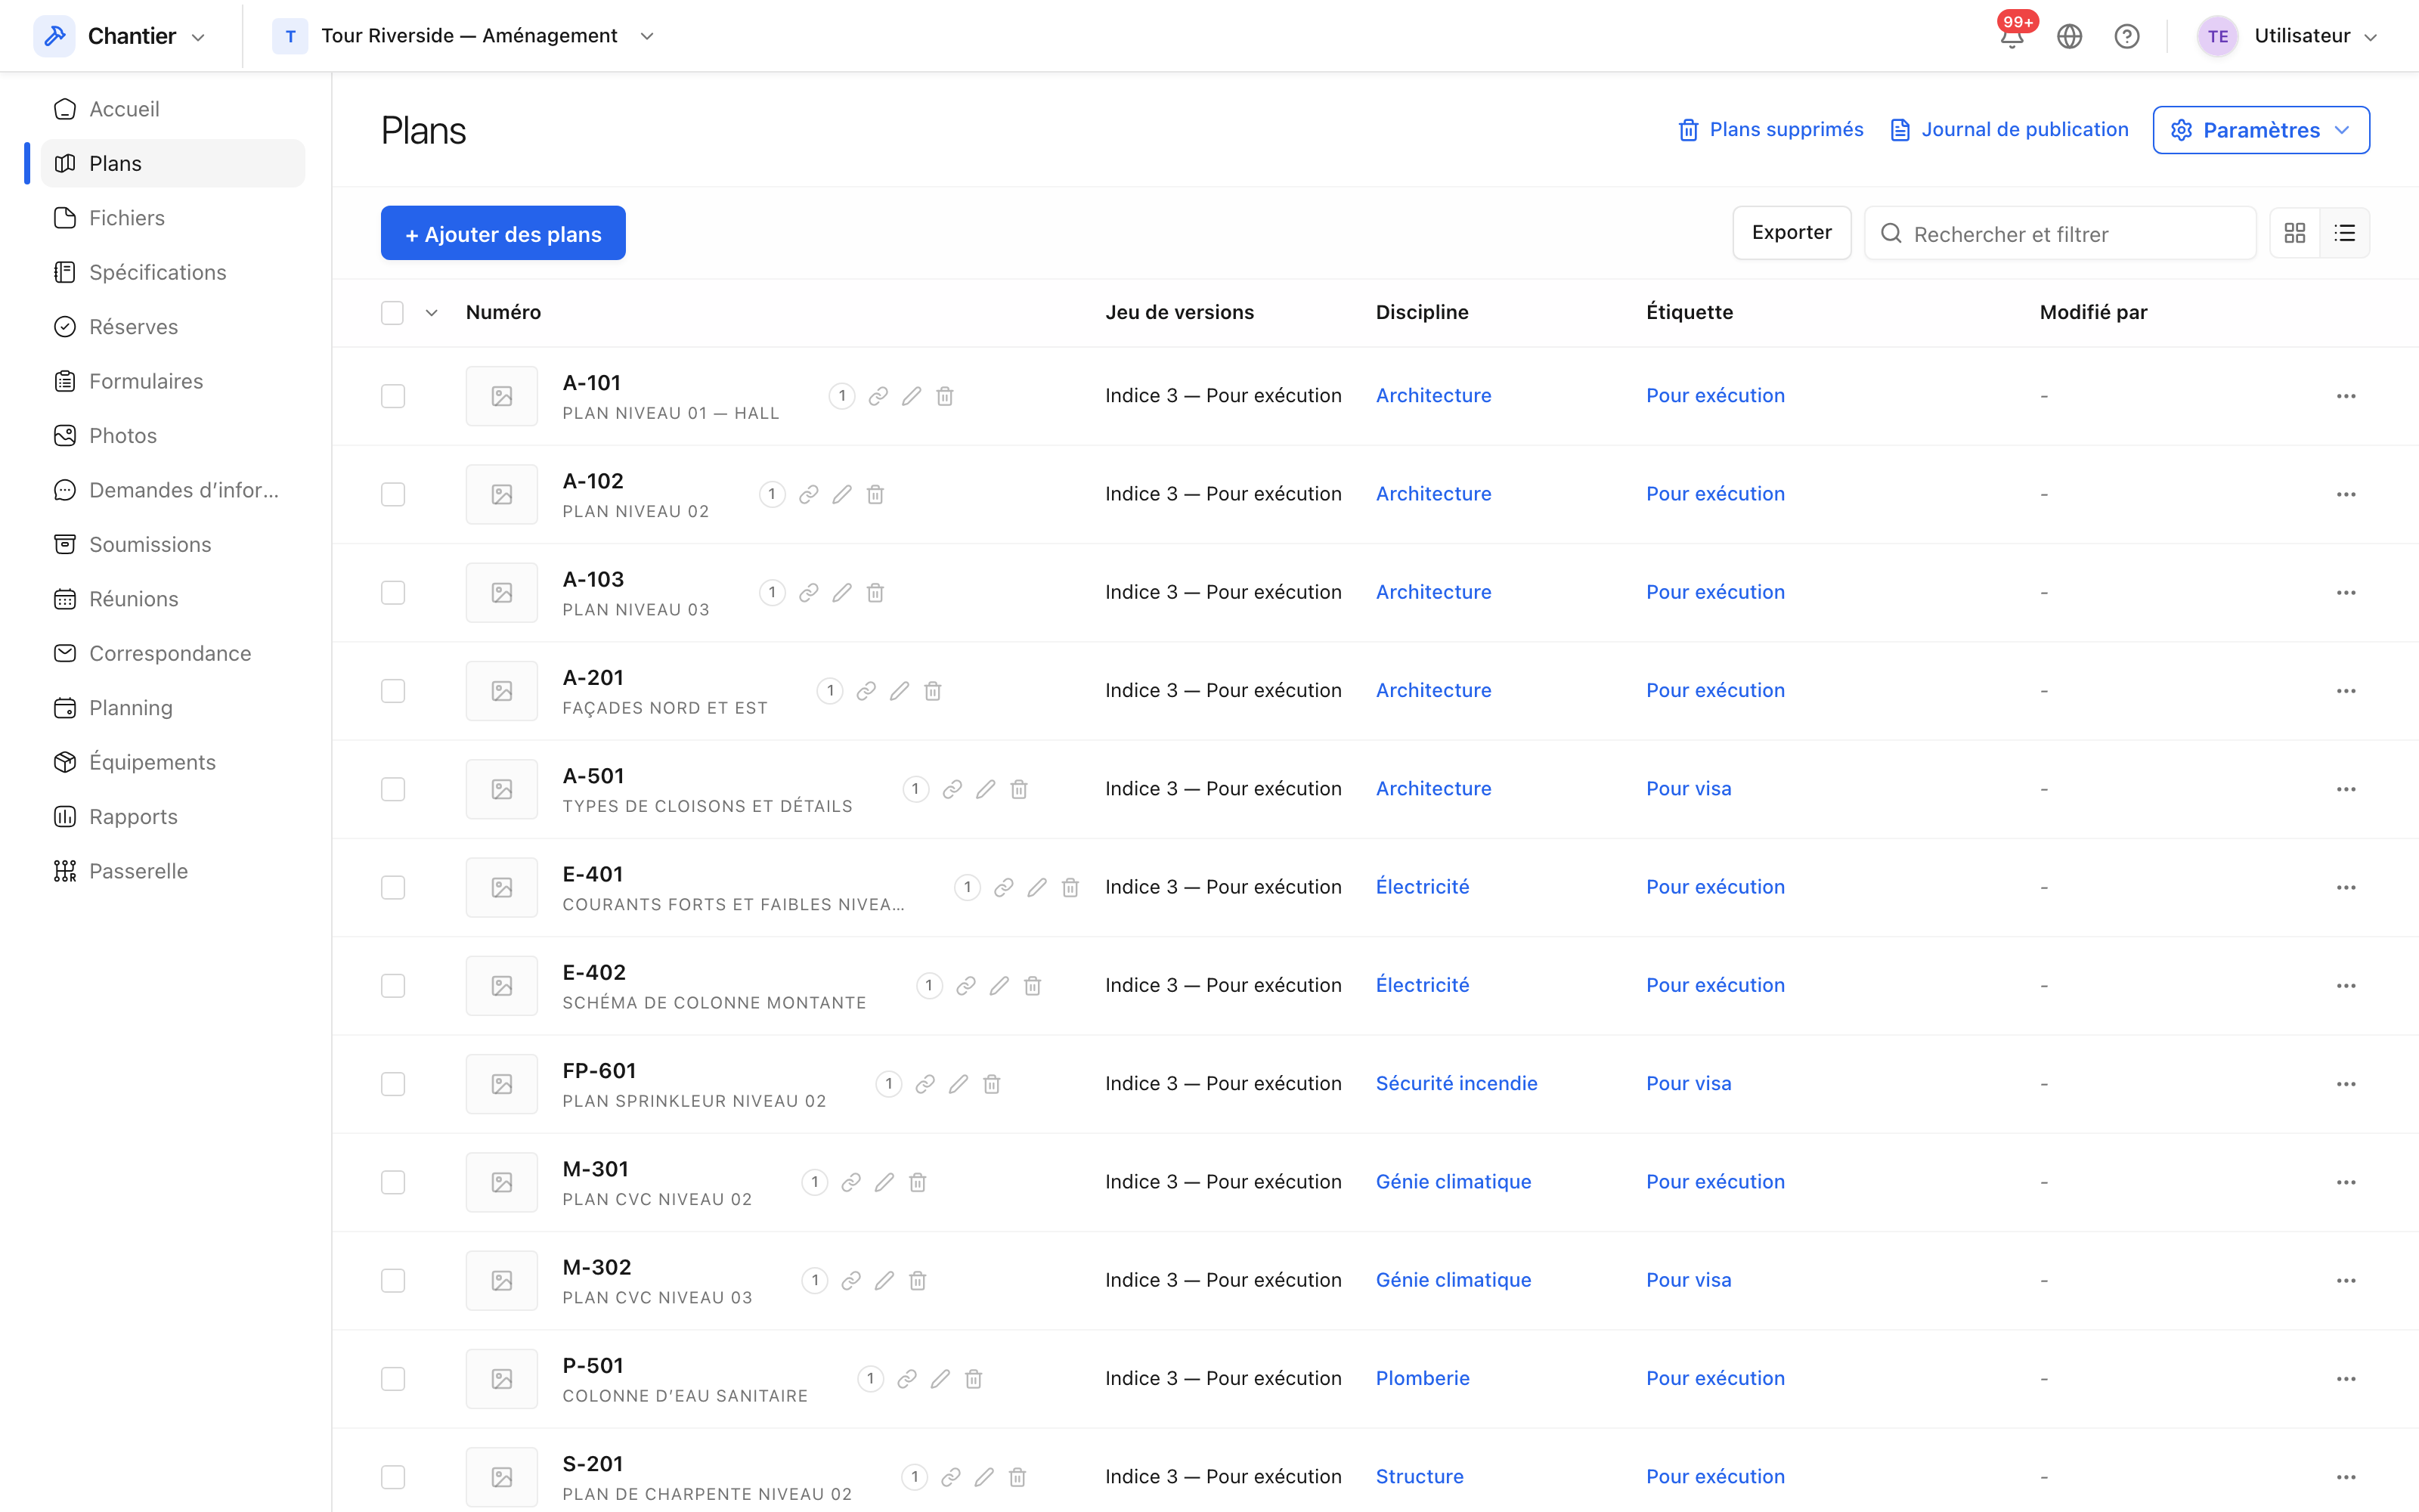Screen dimensions: 2419x1512
Task: Tick the select-all checkbox in header
Action: [392, 313]
